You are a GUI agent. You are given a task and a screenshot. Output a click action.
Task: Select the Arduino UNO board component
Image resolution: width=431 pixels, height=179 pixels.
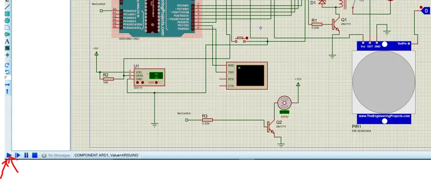[157, 18]
